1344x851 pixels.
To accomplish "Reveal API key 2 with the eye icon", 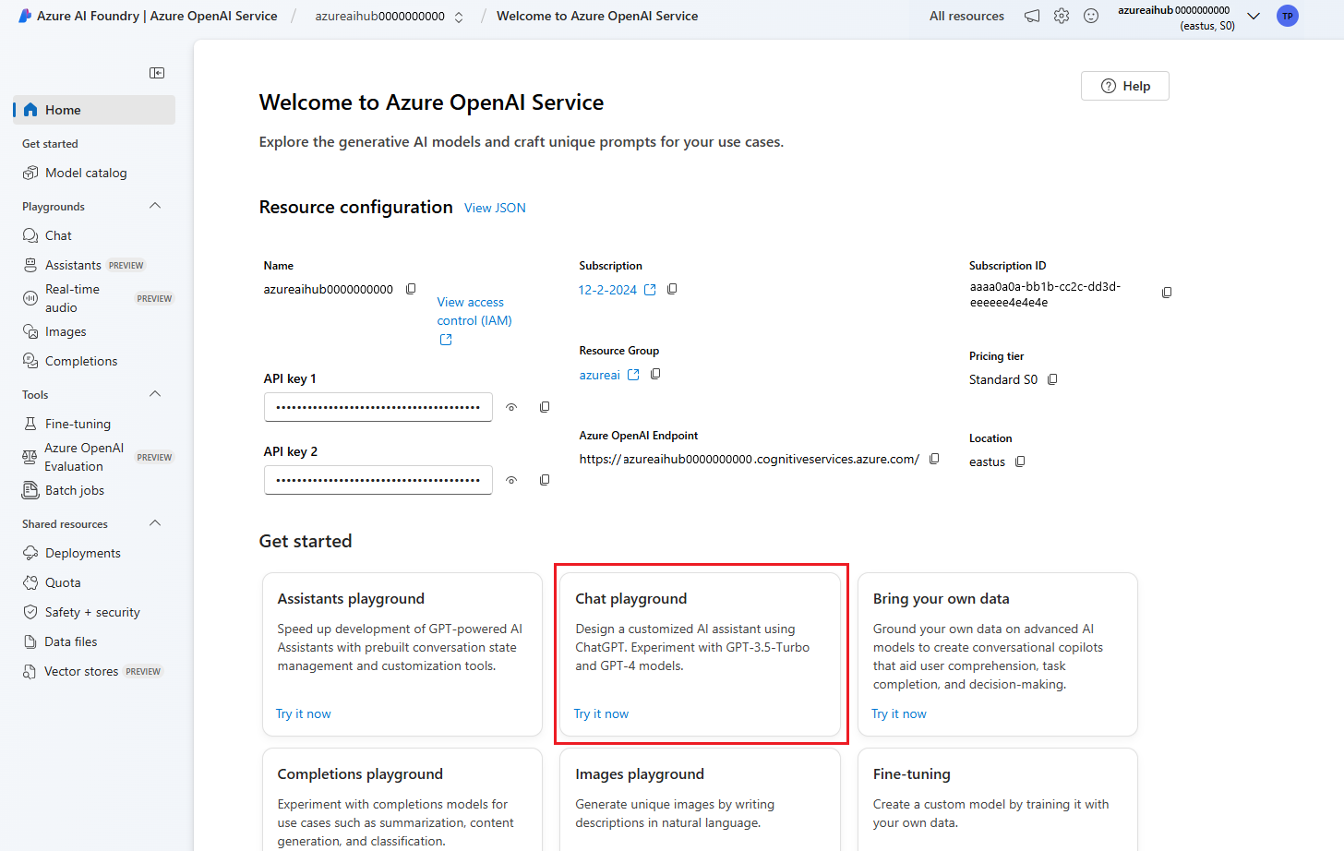I will (x=511, y=479).
